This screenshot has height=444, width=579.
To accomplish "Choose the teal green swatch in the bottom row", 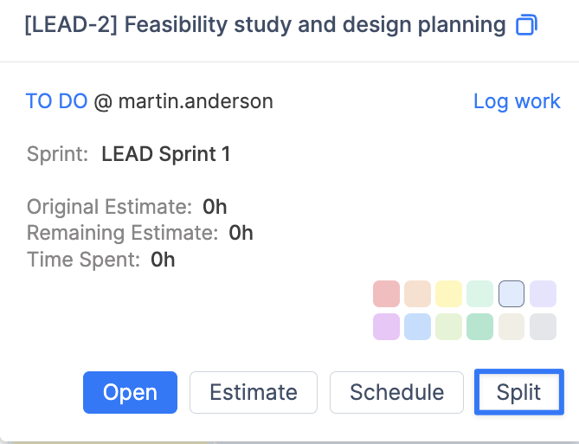I will click(479, 326).
